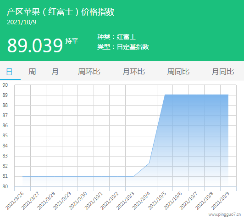Select the 周同比 tab
The height and width of the screenshot is (219, 244).
[178, 72]
